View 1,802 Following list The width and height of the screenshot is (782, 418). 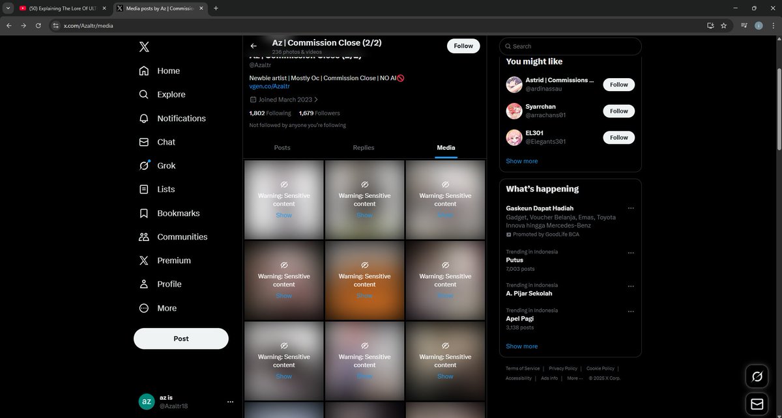click(270, 113)
